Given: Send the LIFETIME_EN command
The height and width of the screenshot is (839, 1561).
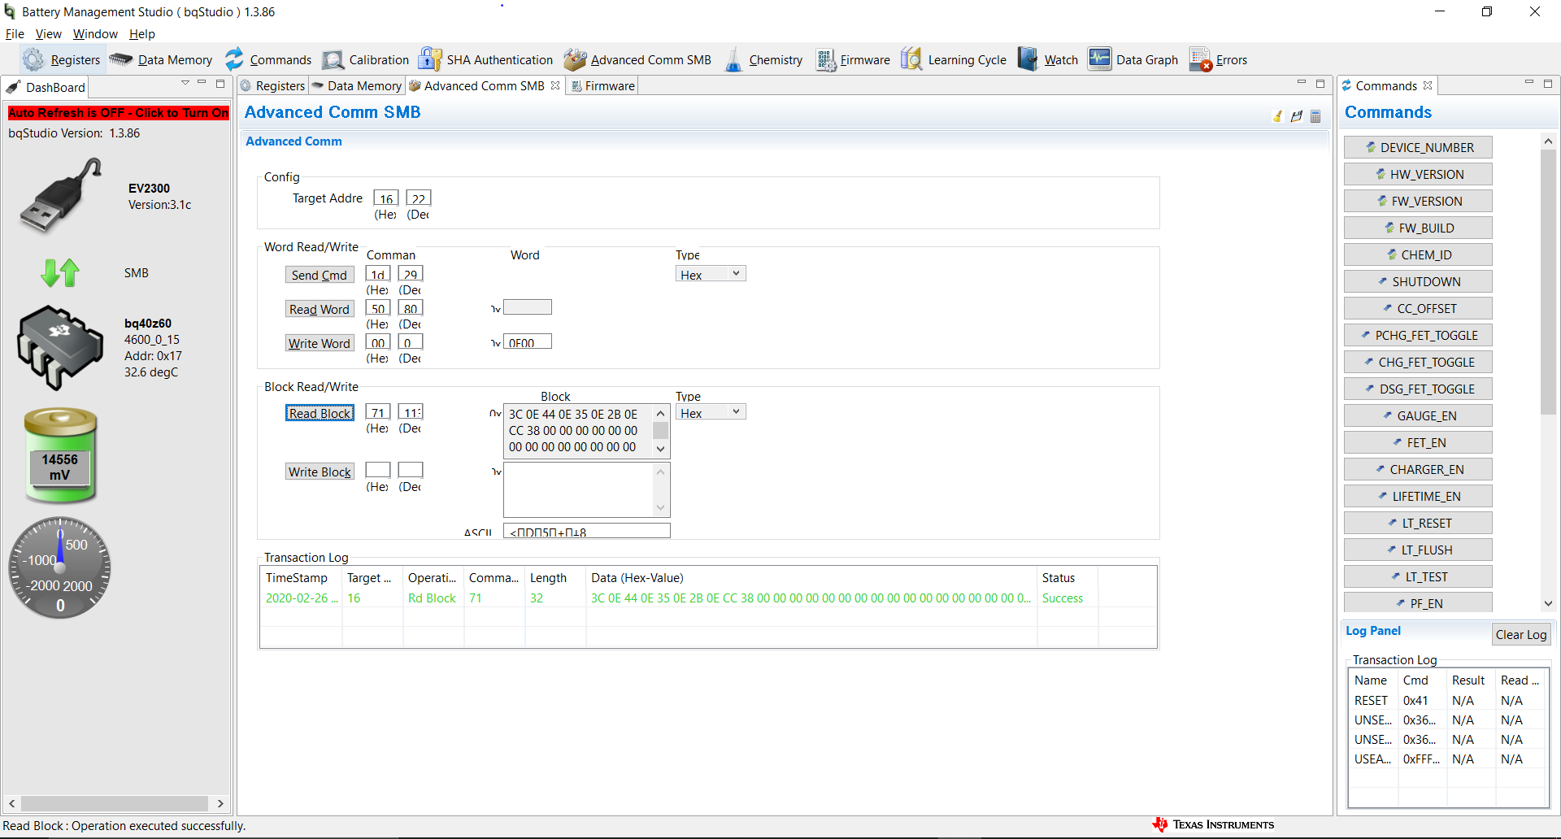Looking at the screenshot, I should pyautogui.click(x=1418, y=496).
